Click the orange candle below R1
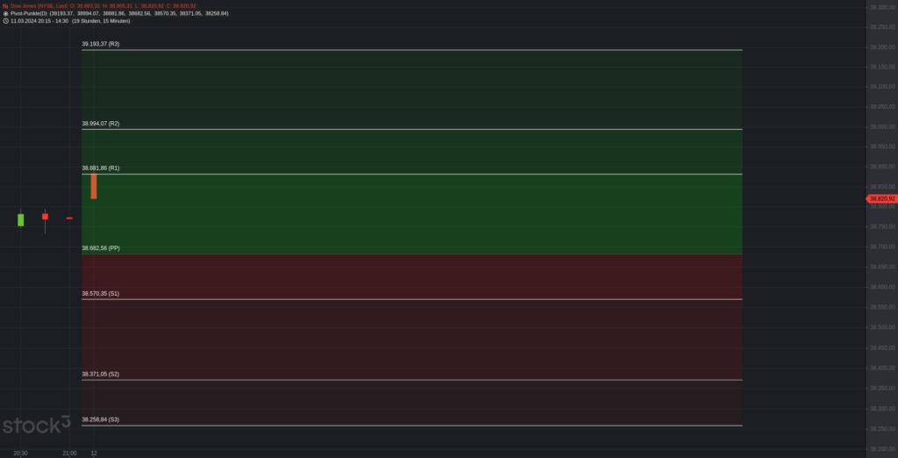This screenshot has width=898, height=458. [x=94, y=186]
